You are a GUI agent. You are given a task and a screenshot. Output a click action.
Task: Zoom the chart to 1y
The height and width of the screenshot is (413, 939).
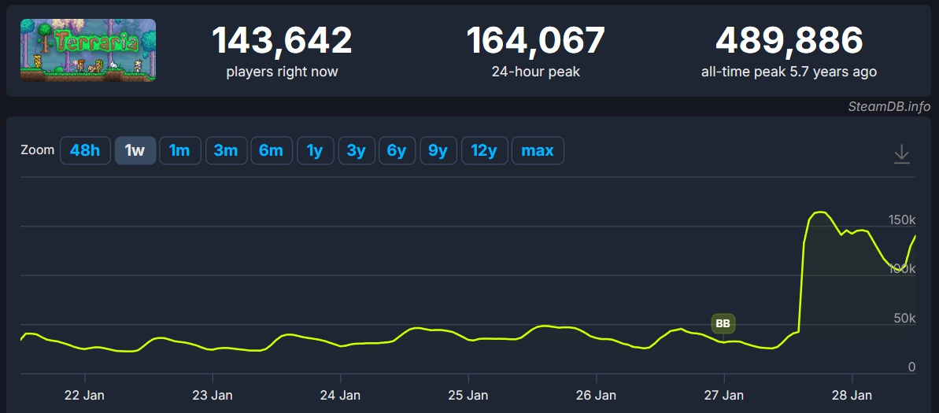[315, 150]
